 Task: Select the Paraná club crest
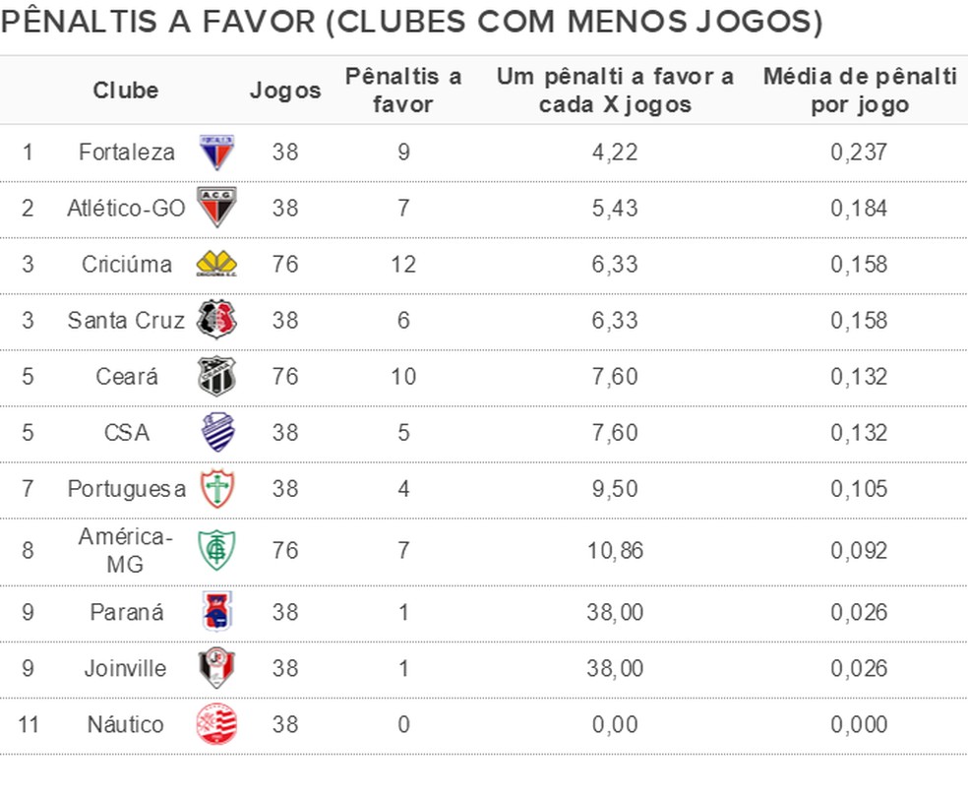[x=216, y=612]
